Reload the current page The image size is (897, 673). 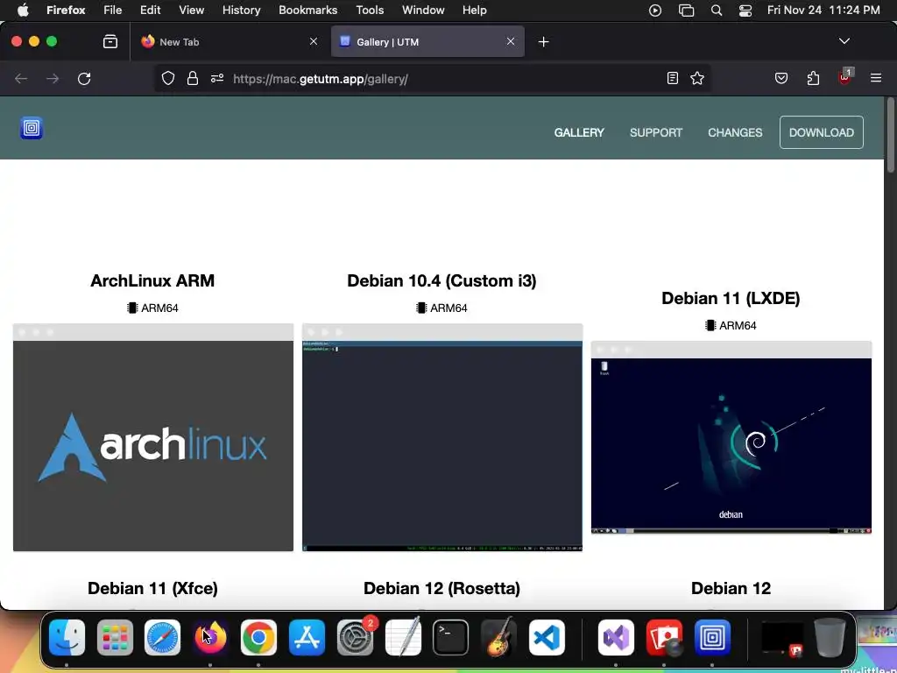coord(84,78)
